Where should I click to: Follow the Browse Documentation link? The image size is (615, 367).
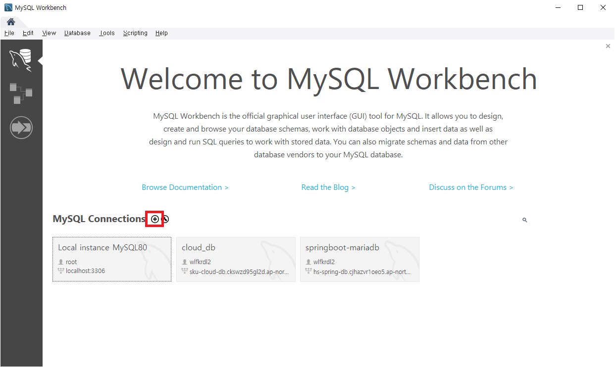pos(185,187)
